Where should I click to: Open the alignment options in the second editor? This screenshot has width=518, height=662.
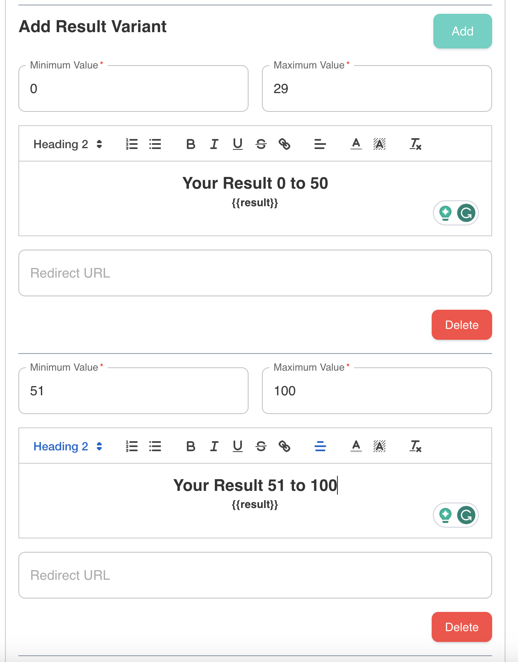click(320, 446)
